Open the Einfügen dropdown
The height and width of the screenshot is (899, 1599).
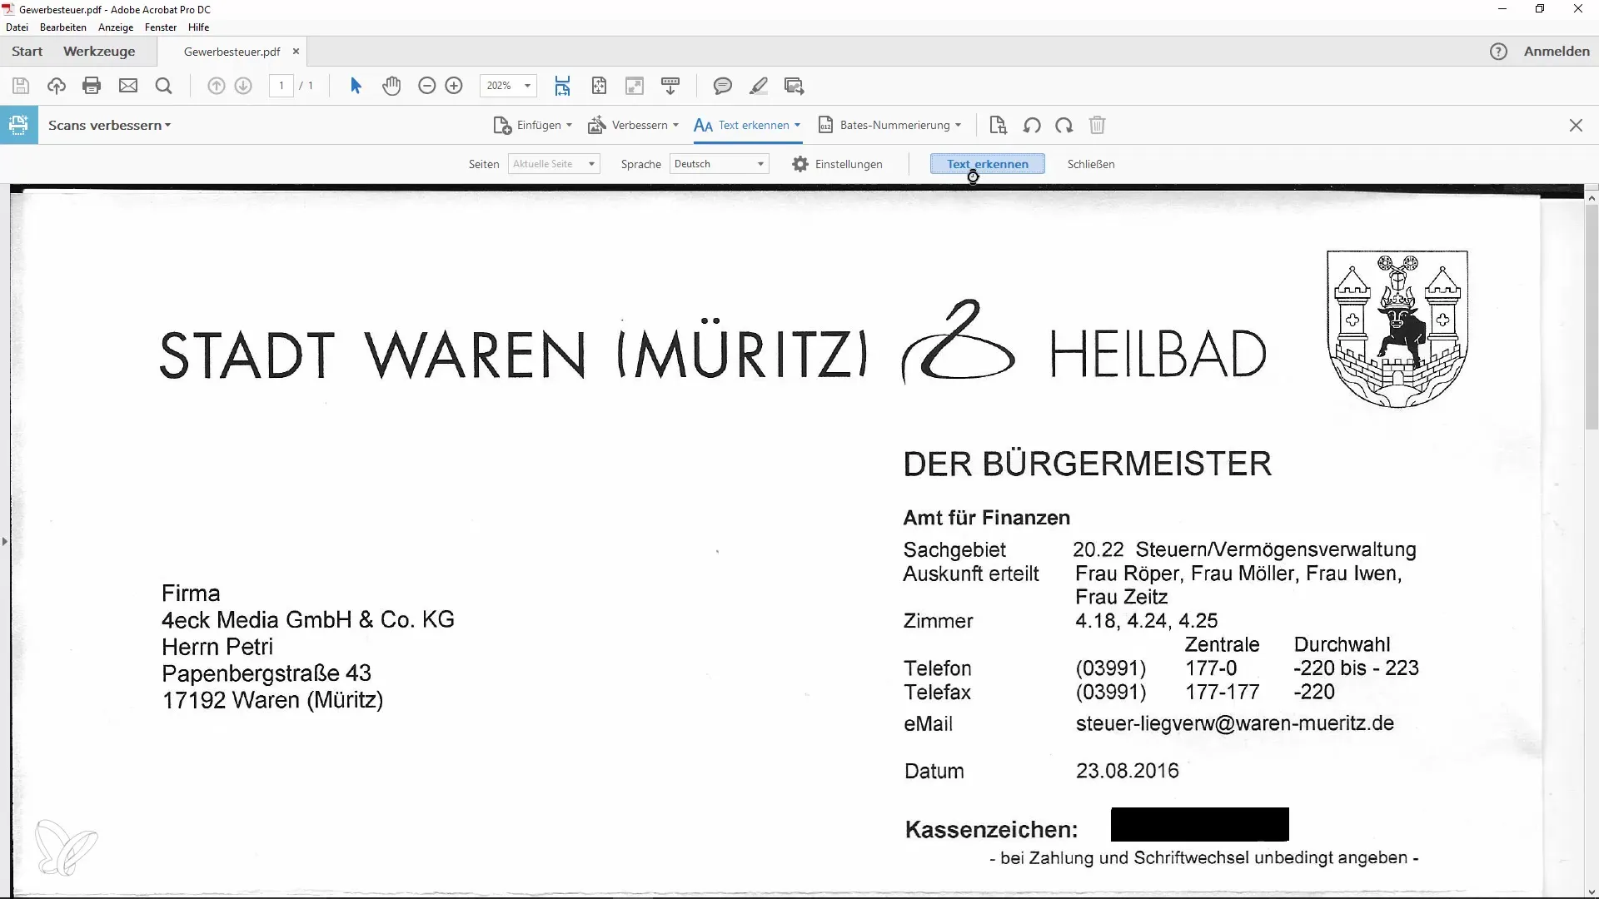[533, 125]
